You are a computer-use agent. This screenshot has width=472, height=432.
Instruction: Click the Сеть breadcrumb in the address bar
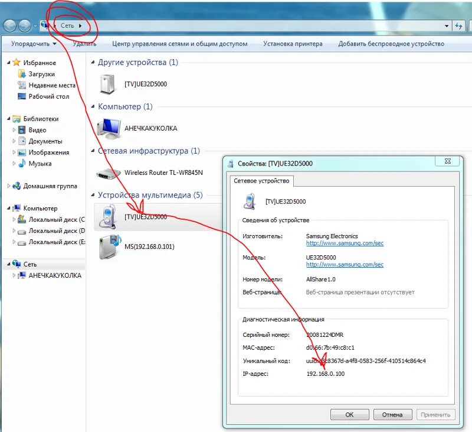click(x=67, y=25)
